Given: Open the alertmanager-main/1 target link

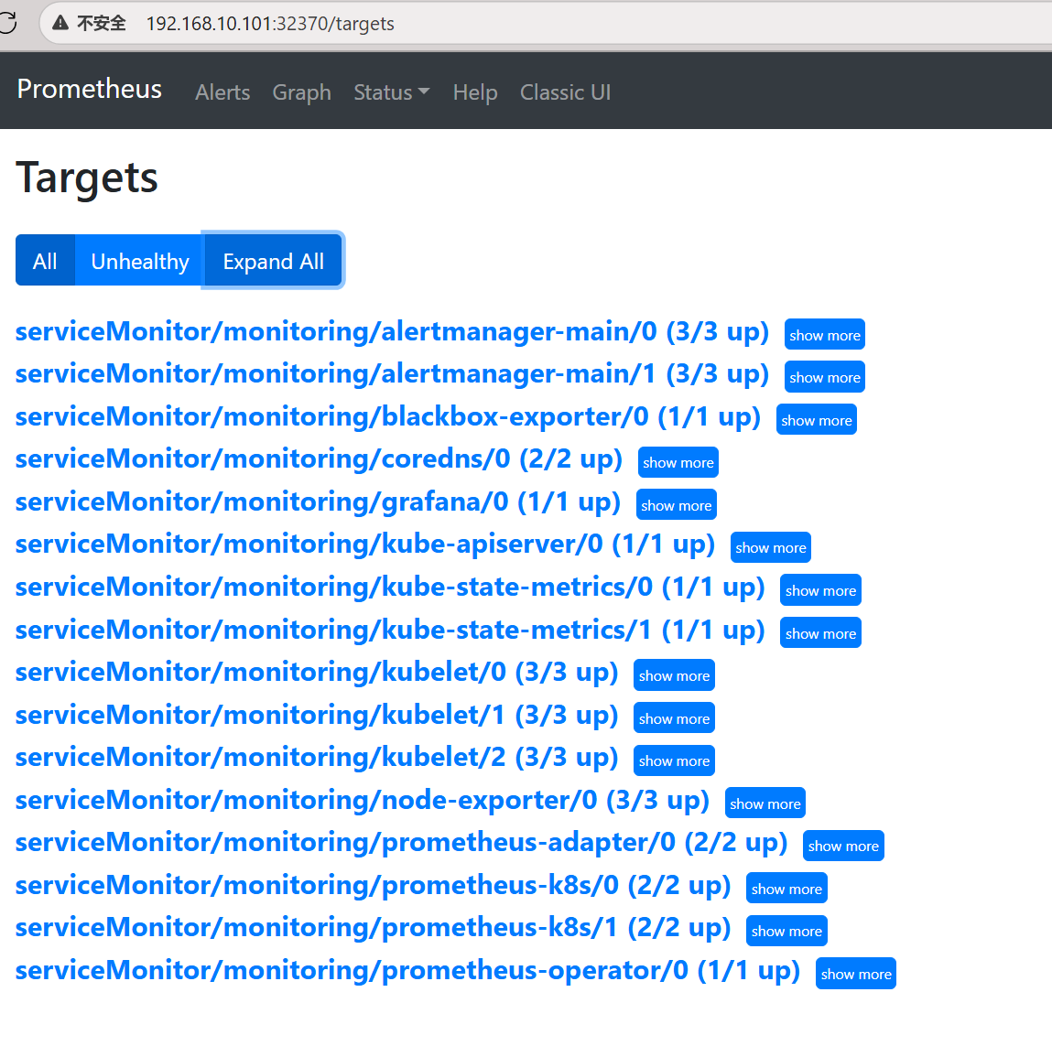Looking at the screenshot, I should (x=392, y=374).
